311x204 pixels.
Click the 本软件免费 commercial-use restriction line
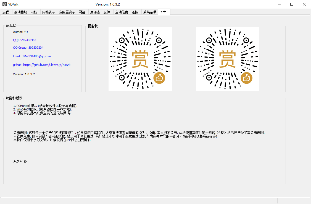coord(116,136)
